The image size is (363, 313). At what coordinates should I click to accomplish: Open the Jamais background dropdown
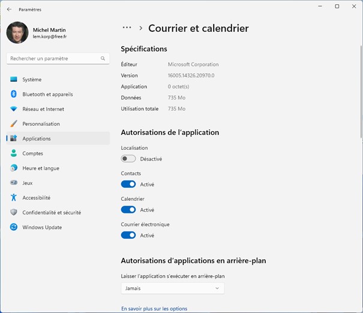[x=172, y=288]
